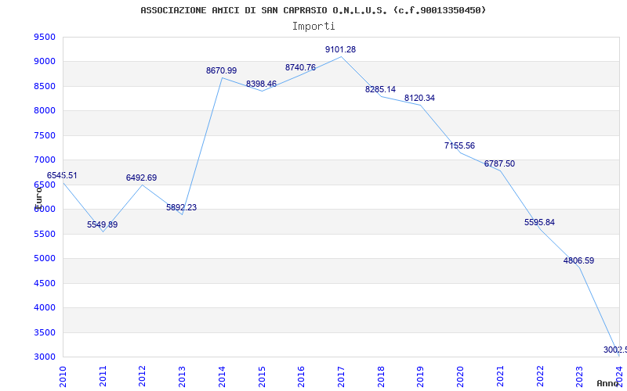Click y-axis value 7000
627x391 pixels.
[x=45, y=160]
